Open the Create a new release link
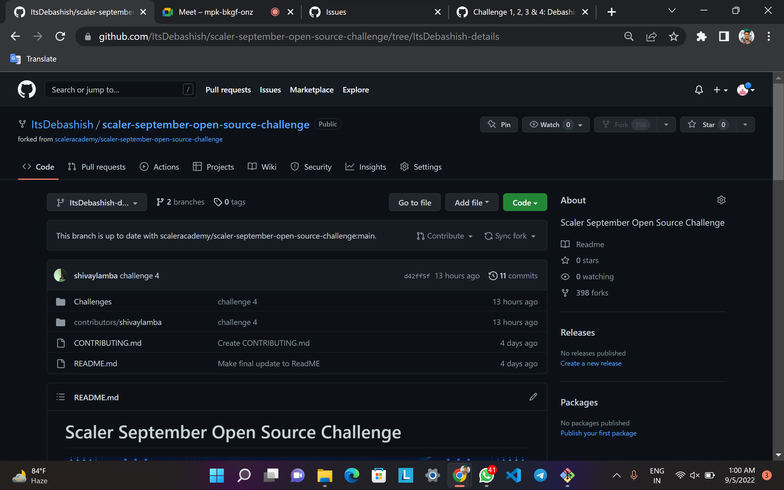Image resolution: width=784 pixels, height=490 pixels. point(590,363)
